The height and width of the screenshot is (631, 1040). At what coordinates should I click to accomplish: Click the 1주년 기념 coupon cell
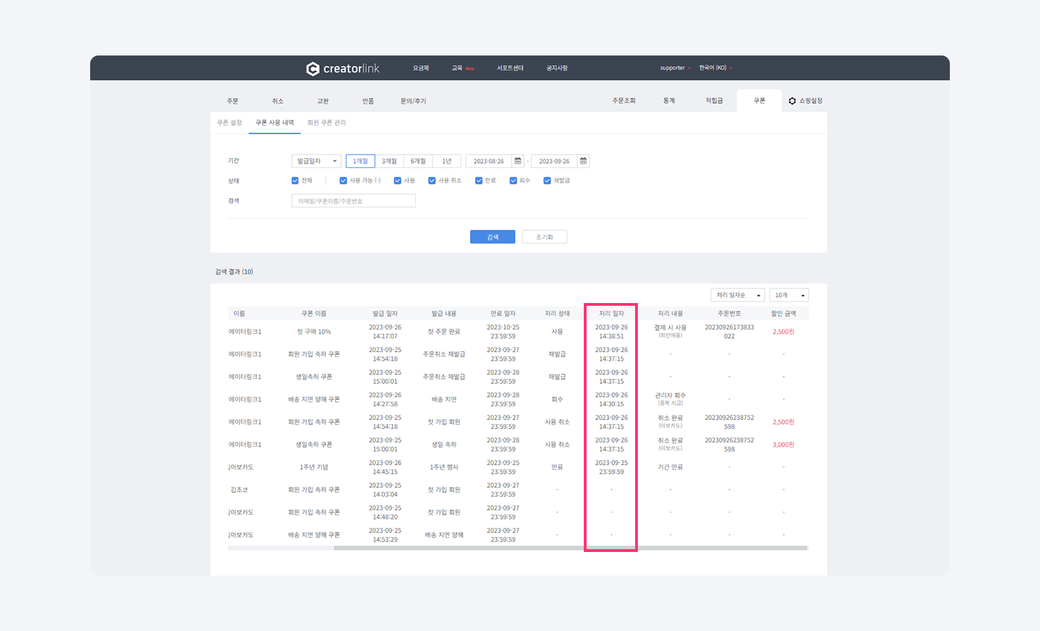(x=314, y=467)
